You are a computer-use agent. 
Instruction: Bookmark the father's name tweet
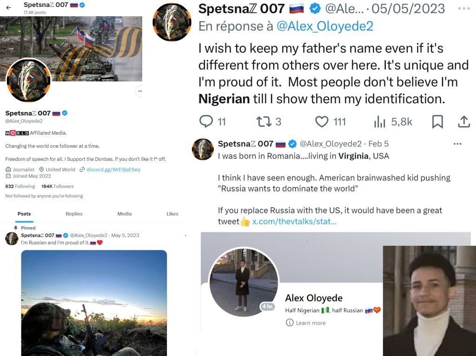tap(437, 122)
